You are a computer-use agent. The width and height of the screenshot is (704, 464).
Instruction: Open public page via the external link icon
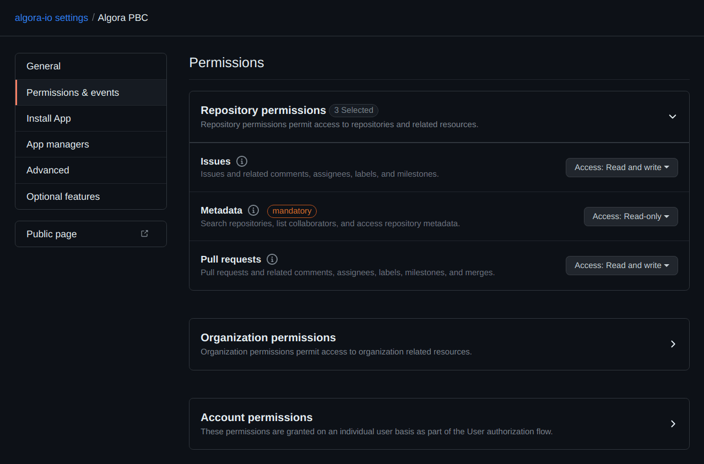coord(144,233)
